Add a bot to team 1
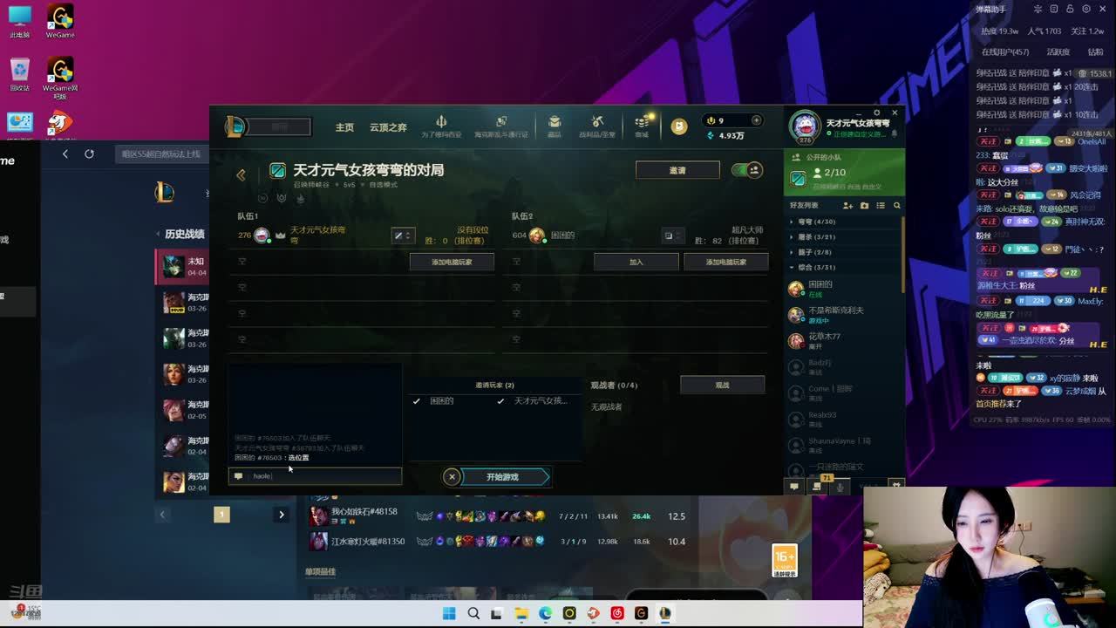This screenshot has width=1116, height=628. tap(452, 262)
